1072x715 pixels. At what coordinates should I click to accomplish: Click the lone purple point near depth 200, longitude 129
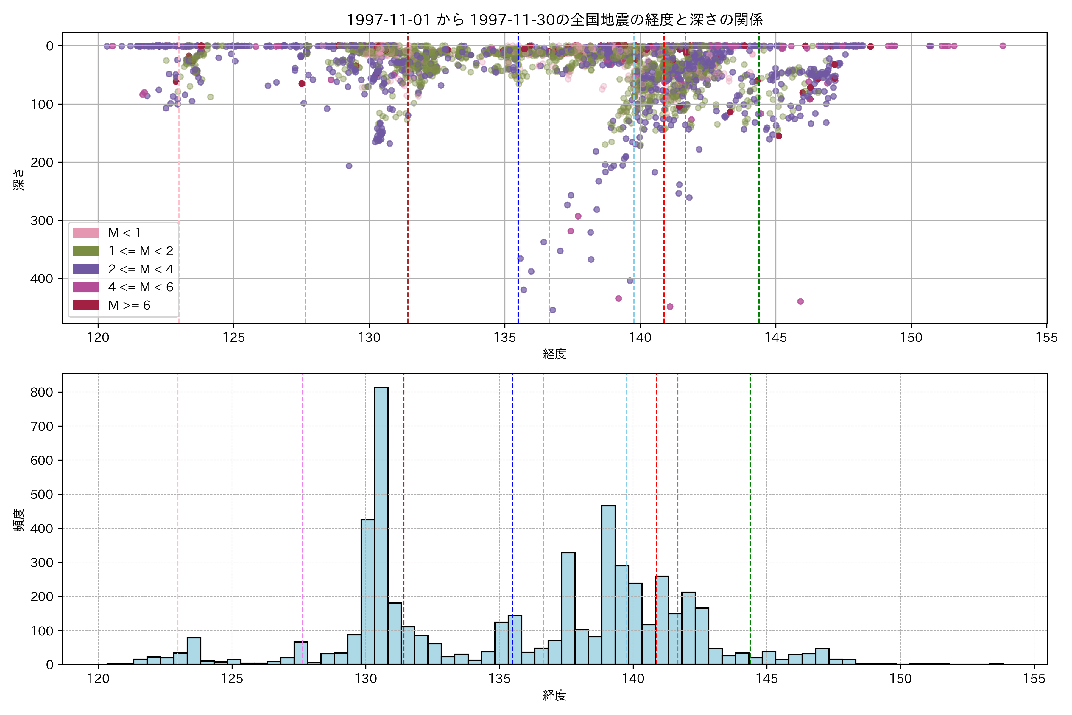349,166
